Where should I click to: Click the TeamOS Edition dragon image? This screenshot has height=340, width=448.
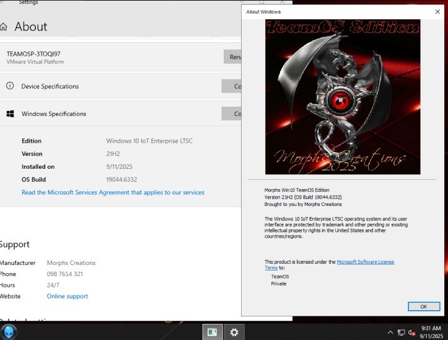(x=343, y=97)
